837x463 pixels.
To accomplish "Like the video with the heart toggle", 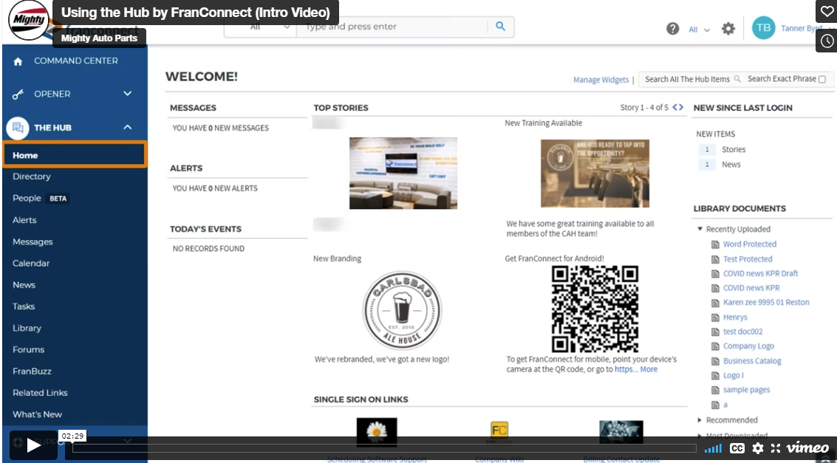I will tap(827, 10).
